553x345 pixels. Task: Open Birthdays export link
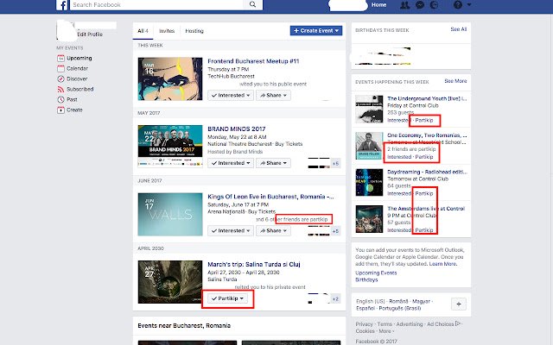[x=366, y=279]
